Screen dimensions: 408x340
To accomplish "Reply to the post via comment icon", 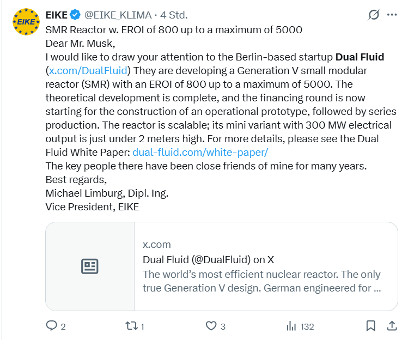I will pos(52,326).
